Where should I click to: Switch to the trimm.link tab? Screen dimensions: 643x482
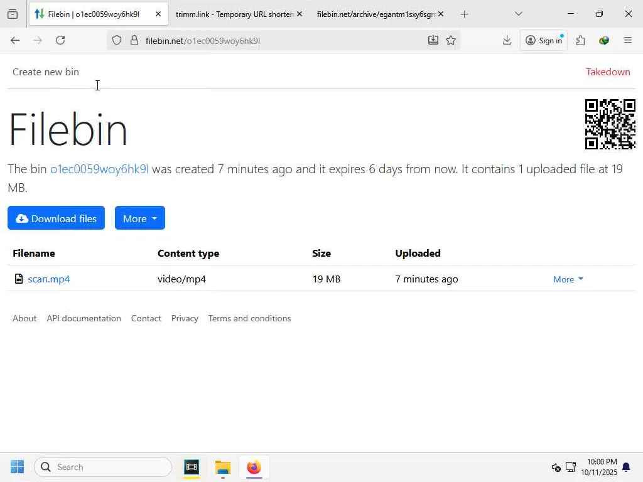[x=234, y=14]
